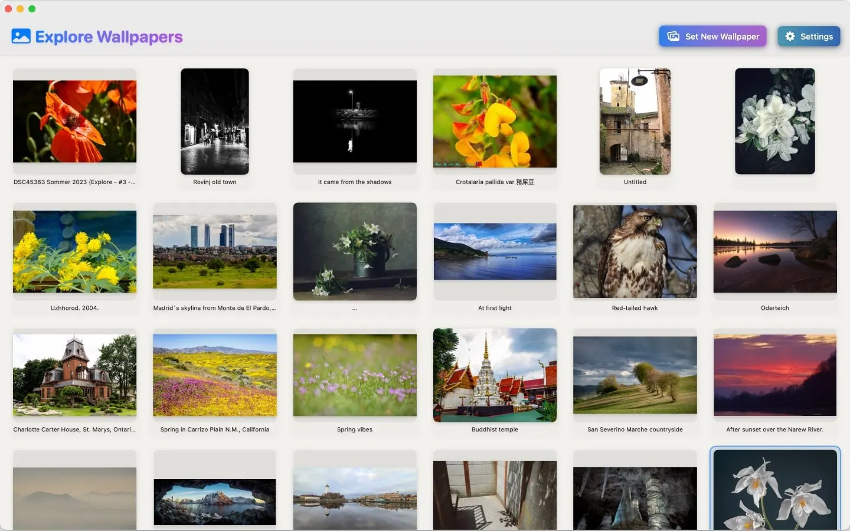Click the highlighted white columbine flowers thumbnail
Viewport: 850px width, 531px height.
pyautogui.click(x=775, y=490)
